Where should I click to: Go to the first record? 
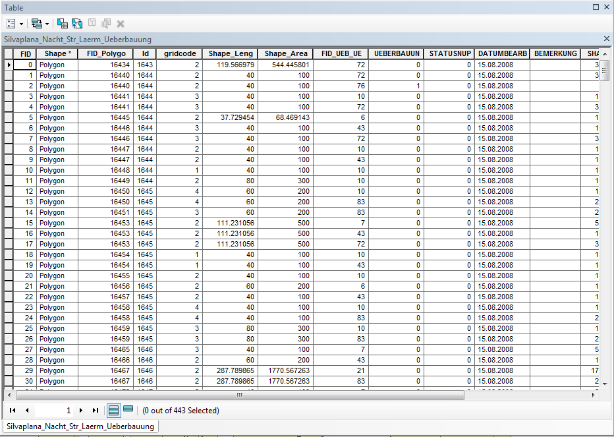[x=13, y=410]
